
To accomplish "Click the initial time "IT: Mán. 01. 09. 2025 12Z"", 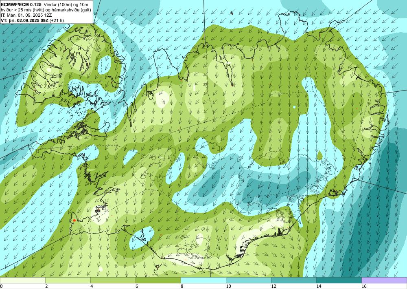I will tap(26, 15).
